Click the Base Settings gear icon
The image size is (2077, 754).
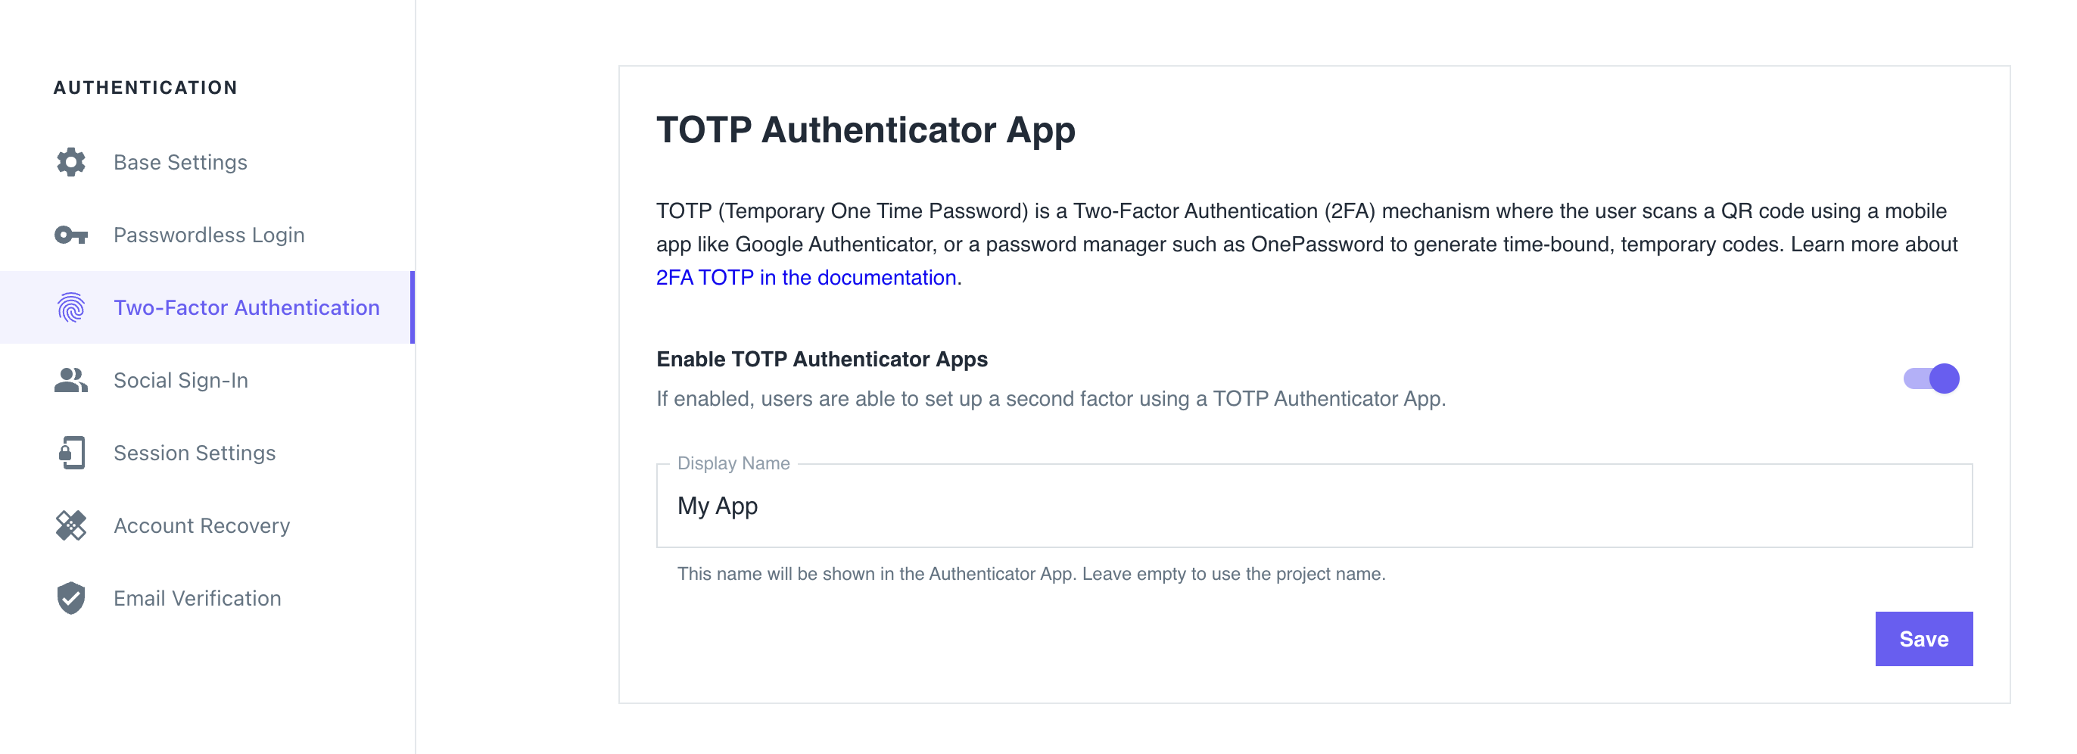click(x=71, y=162)
